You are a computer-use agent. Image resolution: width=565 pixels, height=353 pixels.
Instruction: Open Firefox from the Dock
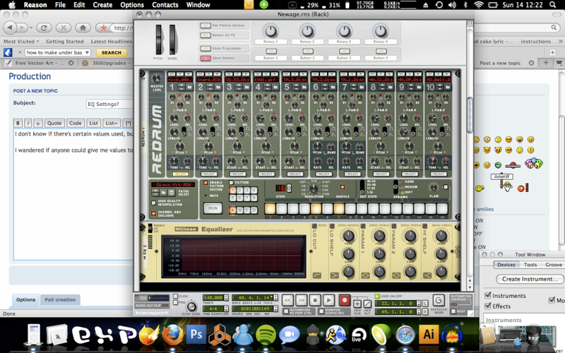pos(172,335)
